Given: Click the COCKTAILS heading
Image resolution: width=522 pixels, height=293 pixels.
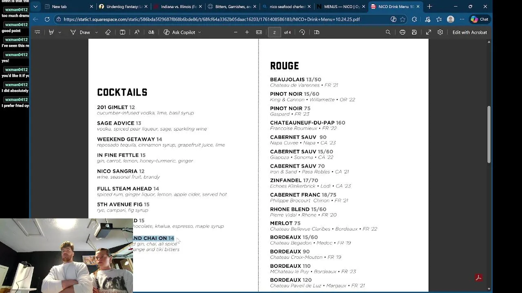Looking at the screenshot, I should pos(122,92).
